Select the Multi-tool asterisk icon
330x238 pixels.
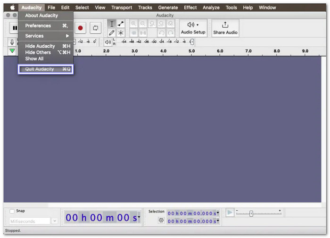click(x=121, y=33)
